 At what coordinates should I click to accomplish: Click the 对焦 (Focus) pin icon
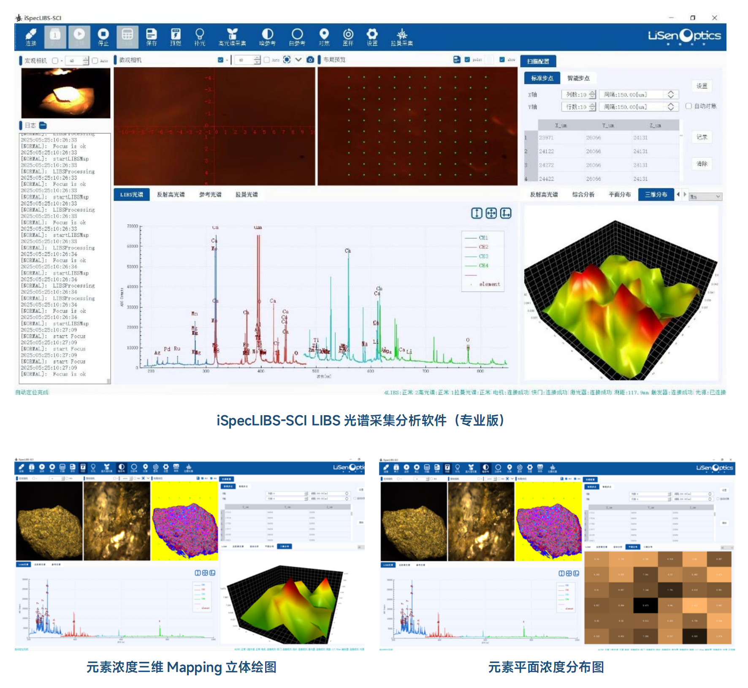point(324,36)
